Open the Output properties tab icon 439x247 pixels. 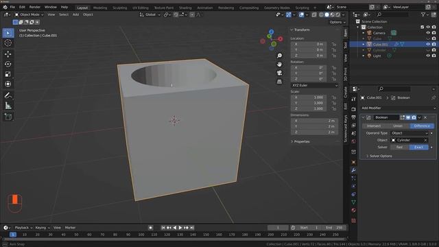[354, 117]
